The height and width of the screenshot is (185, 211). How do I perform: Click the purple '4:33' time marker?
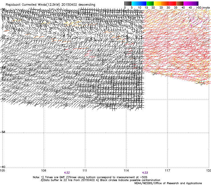[145, 173]
